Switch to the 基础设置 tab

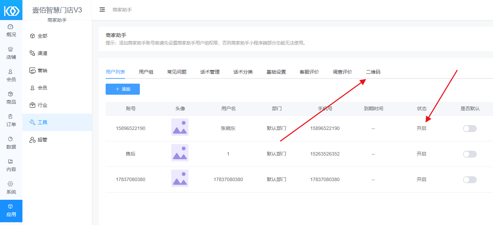tap(276, 72)
